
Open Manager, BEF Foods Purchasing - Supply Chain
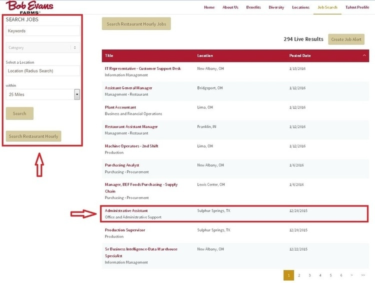click(141, 188)
